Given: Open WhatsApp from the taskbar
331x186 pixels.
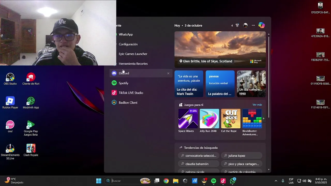Looking at the screenshot, I should [x=233, y=181].
